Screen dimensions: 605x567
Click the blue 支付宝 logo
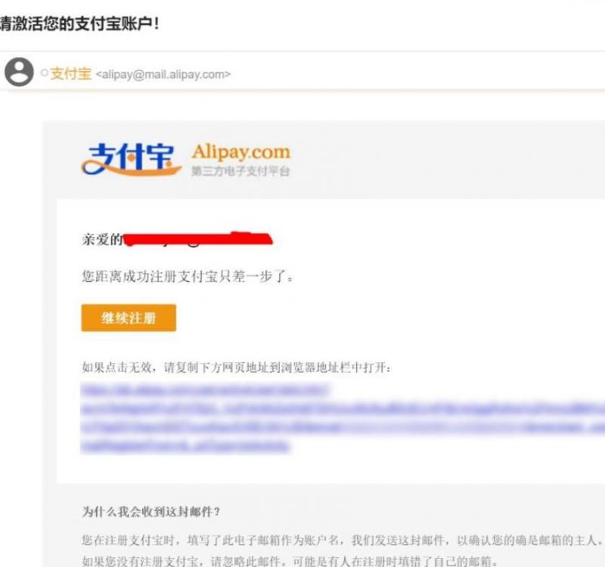[x=131, y=160]
